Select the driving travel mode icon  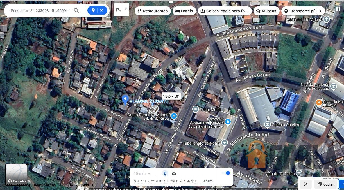(174, 173)
